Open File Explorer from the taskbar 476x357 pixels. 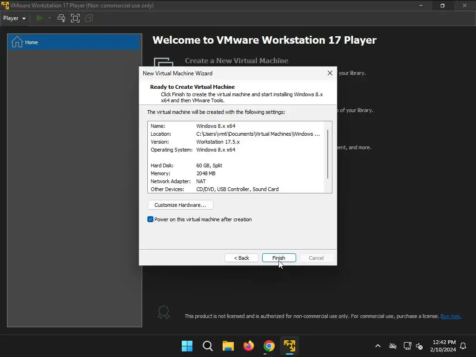[228, 346]
